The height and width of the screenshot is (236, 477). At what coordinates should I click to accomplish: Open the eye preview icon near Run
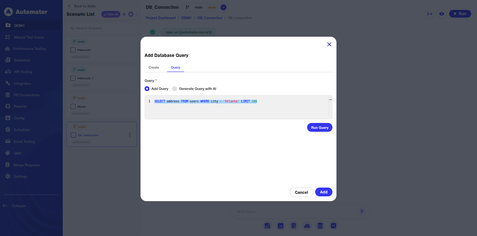[441, 14]
